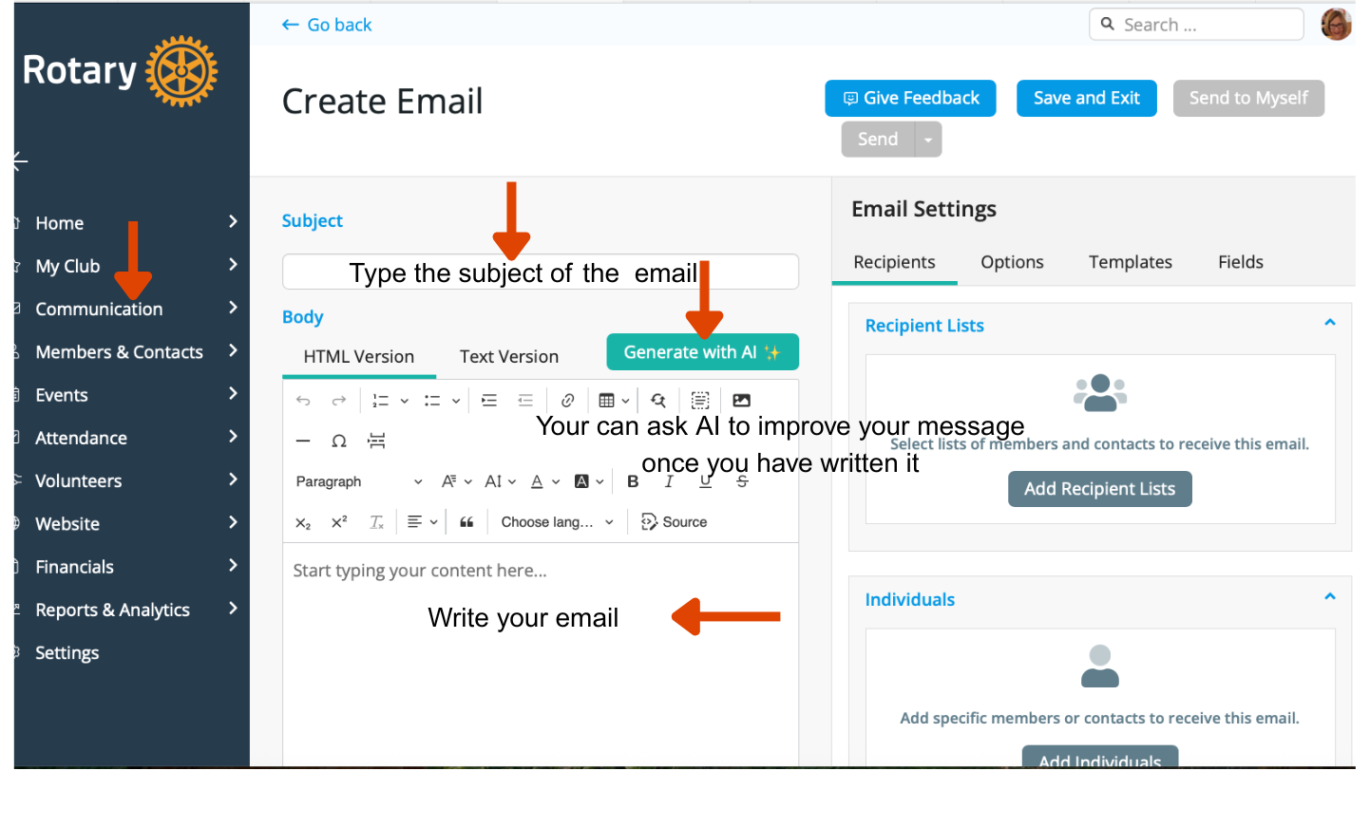
Task: Click Add Recipient Lists button
Action: 1100,489
